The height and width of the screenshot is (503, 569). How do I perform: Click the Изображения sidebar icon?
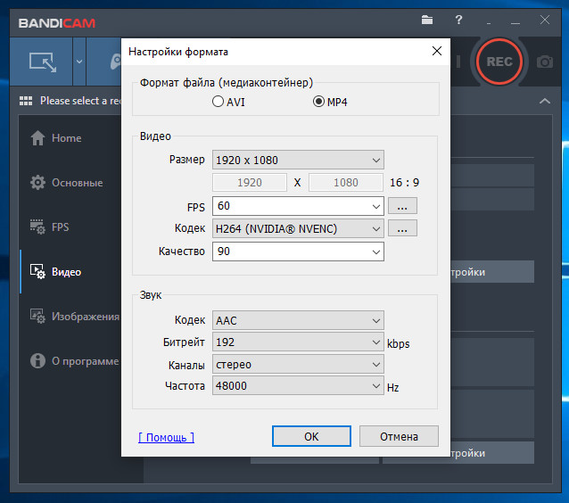pyautogui.click(x=37, y=316)
